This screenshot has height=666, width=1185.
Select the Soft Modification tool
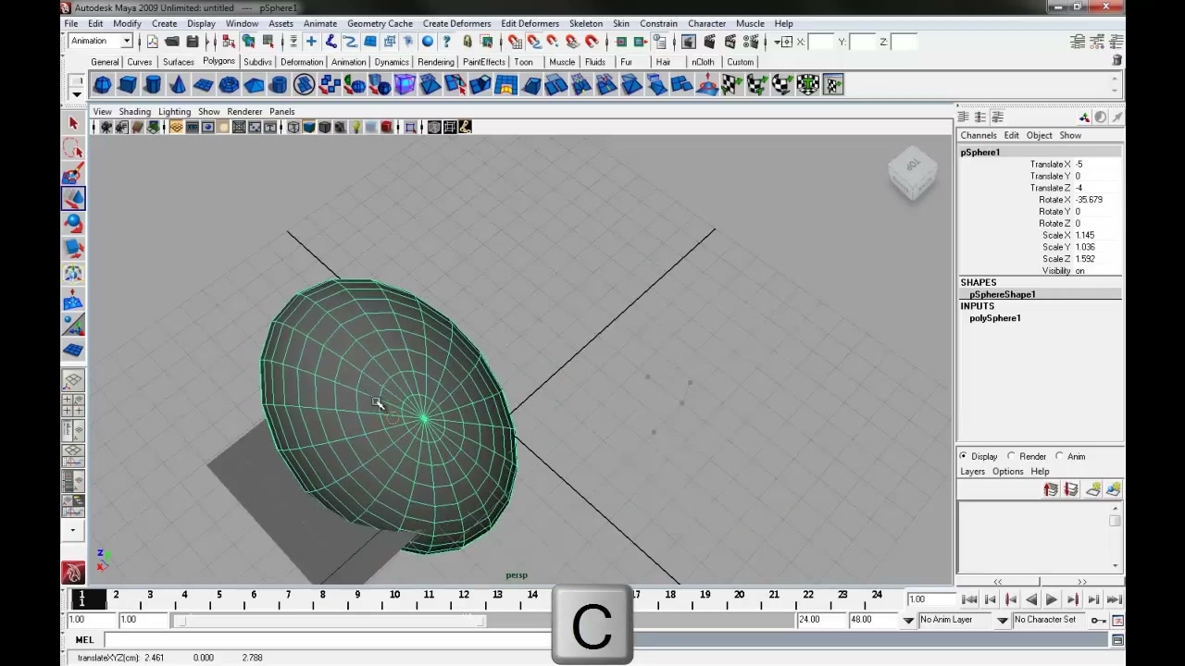[x=73, y=300]
